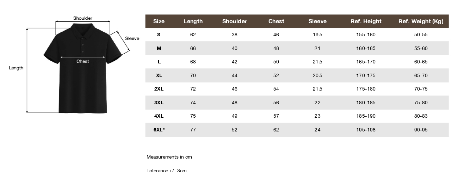This screenshot has height=185, width=458.
Task: Click the 3XL size row label
Action: coord(159,103)
